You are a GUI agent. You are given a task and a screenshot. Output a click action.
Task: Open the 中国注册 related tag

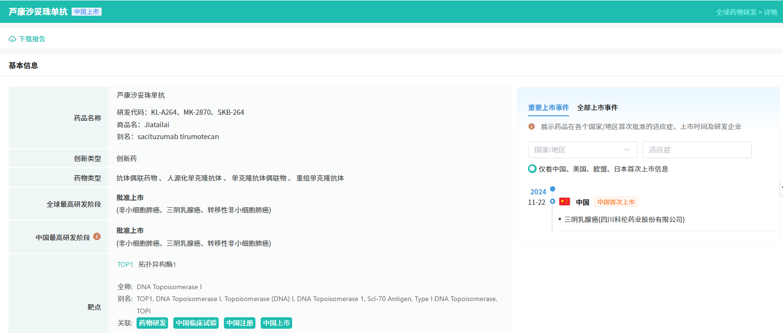tap(240, 323)
